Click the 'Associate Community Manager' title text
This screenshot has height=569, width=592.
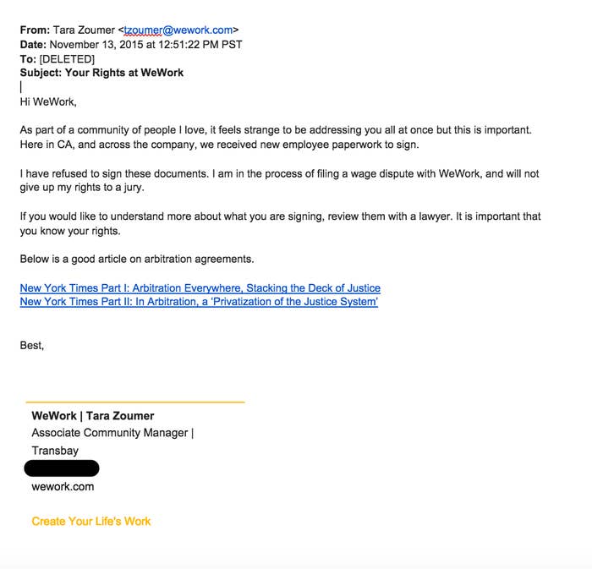coord(109,433)
